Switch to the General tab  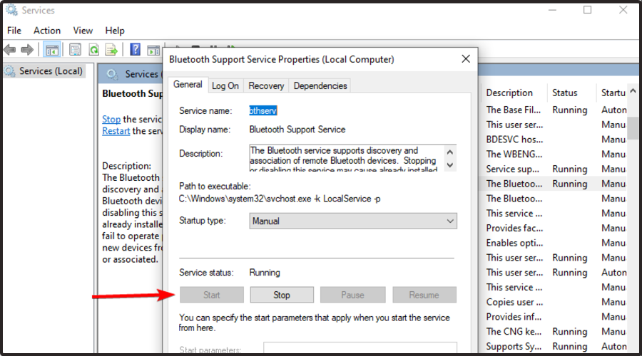pyautogui.click(x=188, y=85)
